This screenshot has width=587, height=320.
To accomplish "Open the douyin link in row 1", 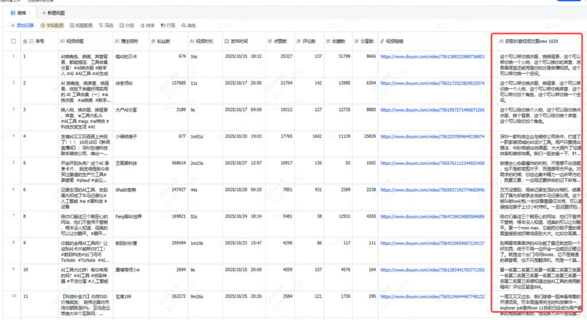I will pos(432,57).
